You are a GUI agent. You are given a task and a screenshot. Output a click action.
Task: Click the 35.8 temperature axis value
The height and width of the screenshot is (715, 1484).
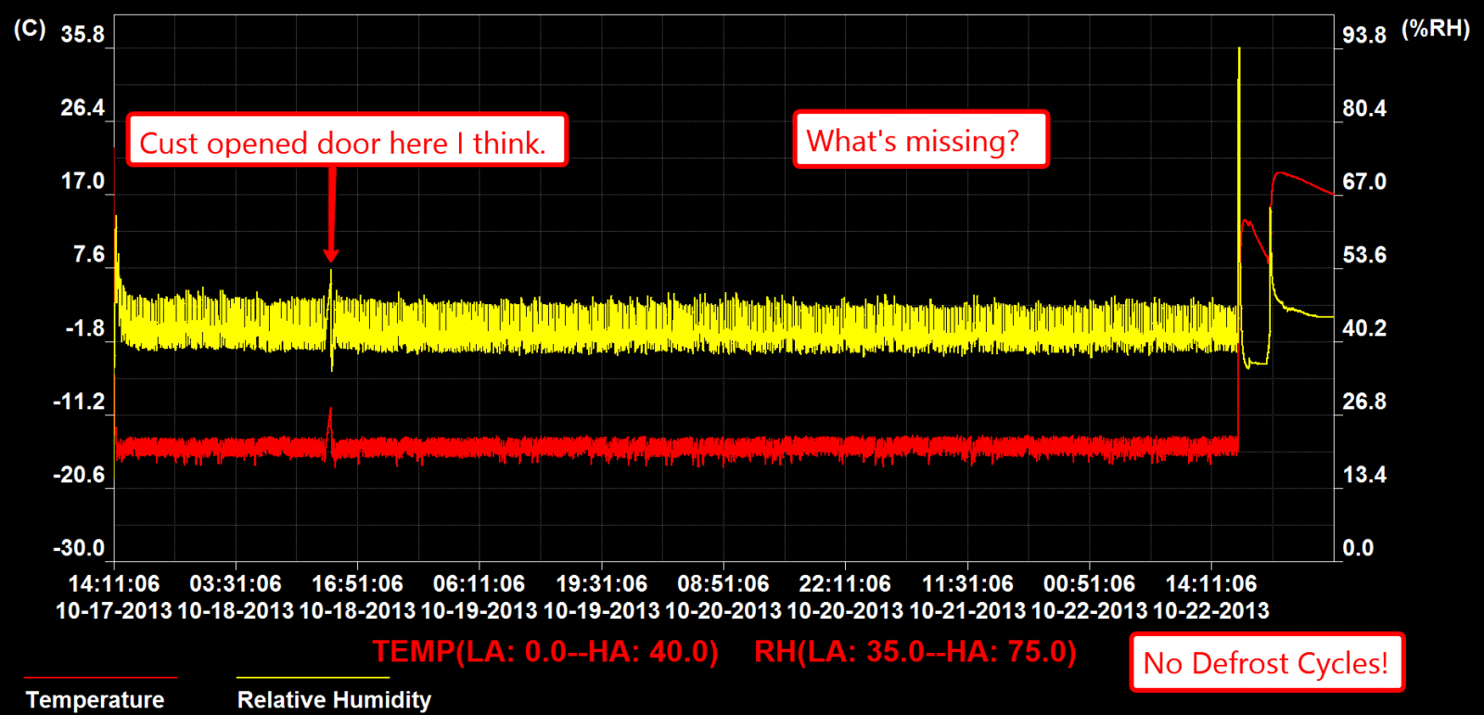83,35
